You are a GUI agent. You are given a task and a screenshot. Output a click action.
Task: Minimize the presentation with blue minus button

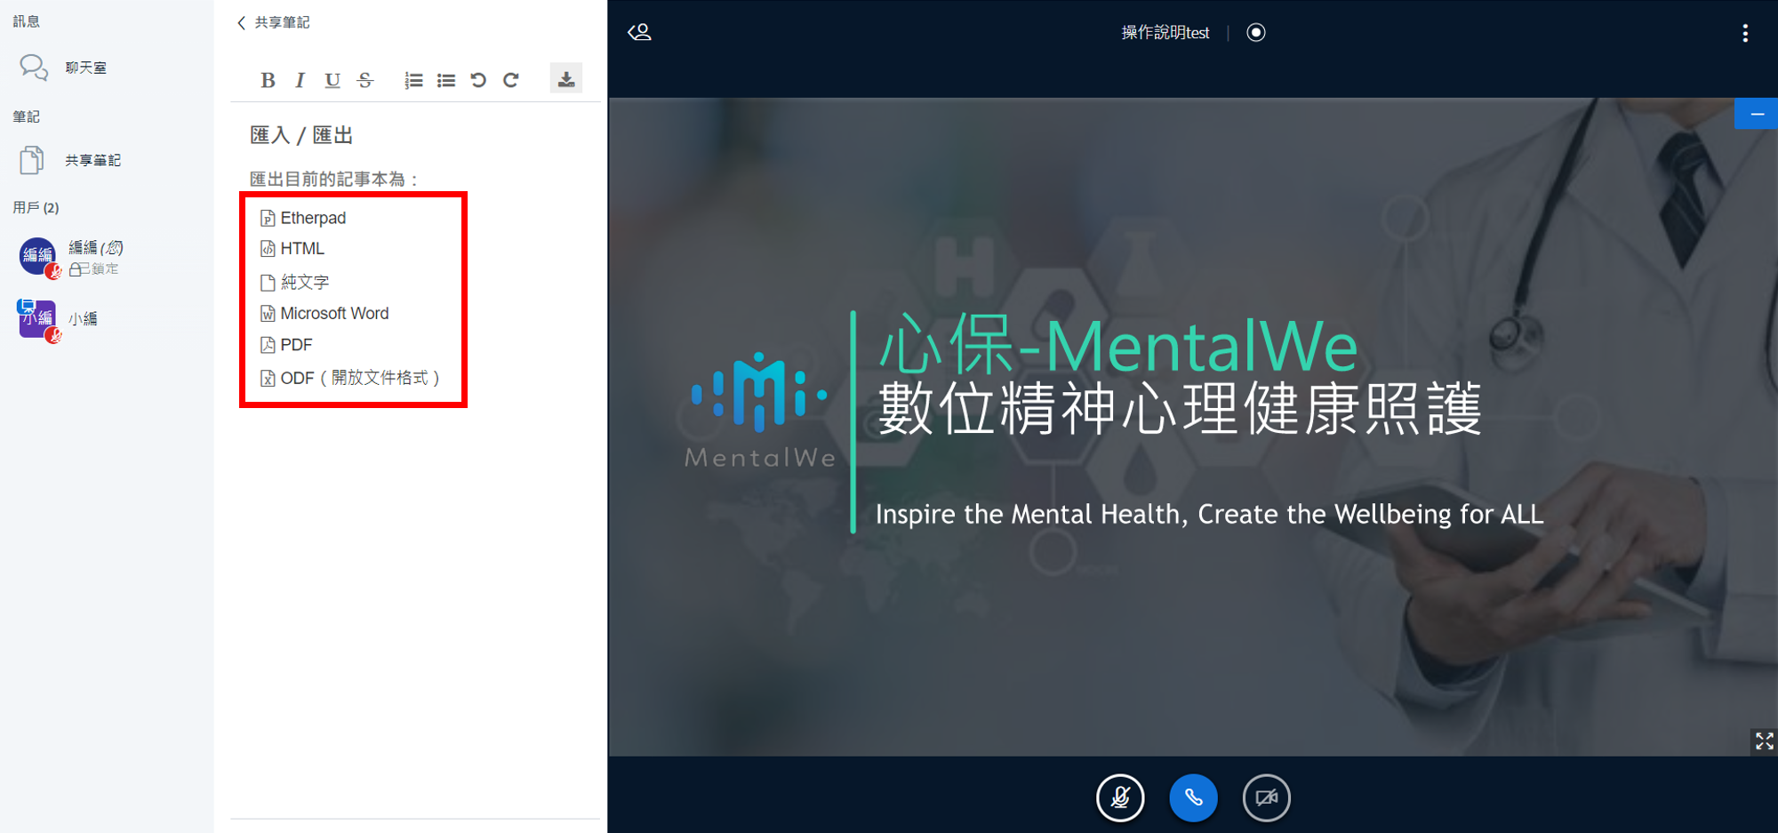tap(1757, 114)
